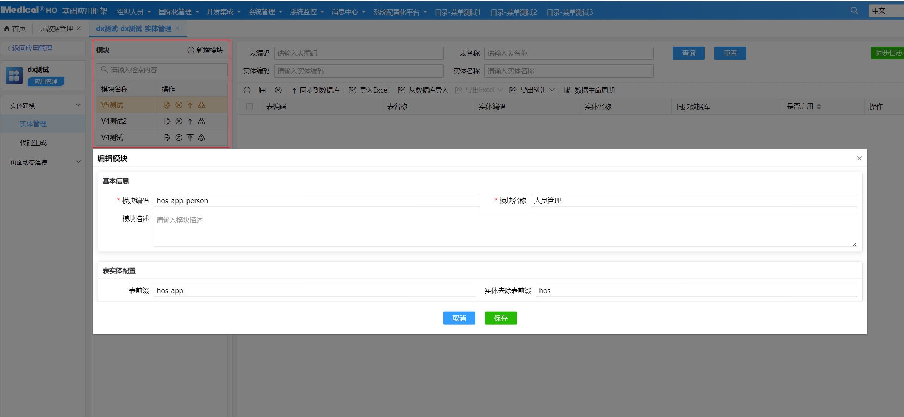The width and height of the screenshot is (904, 417).
Task: Switch to the 首页 tab
Action: [15, 29]
